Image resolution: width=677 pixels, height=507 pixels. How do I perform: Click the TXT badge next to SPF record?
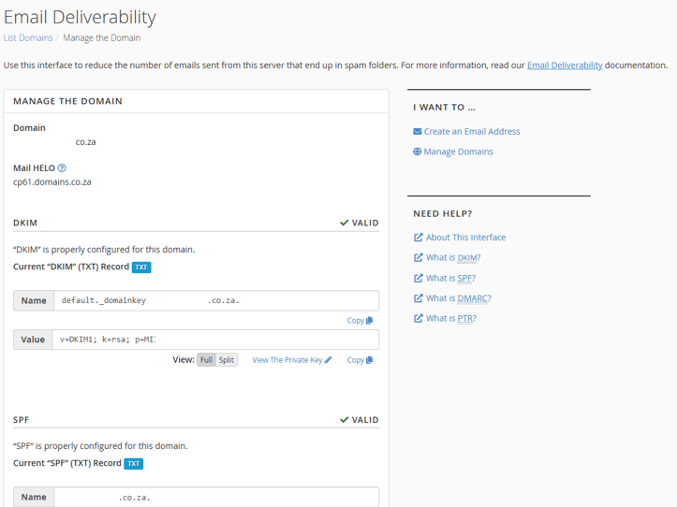tap(134, 464)
